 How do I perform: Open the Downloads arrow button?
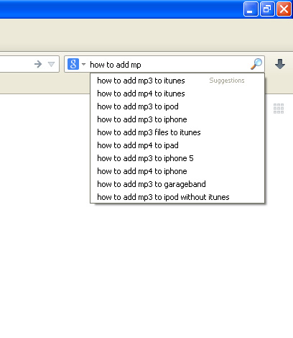[280, 64]
